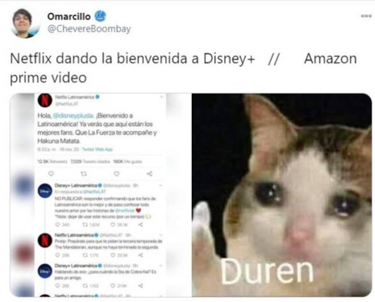Click the Netflix Latinoamérica avatar in the top tweet
Image resolution: width=375 pixels, height=302 pixels.
(45, 100)
